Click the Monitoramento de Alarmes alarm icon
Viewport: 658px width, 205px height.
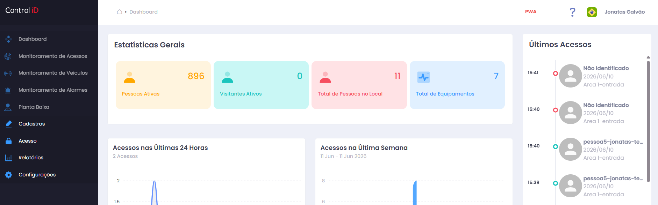[8, 90]
